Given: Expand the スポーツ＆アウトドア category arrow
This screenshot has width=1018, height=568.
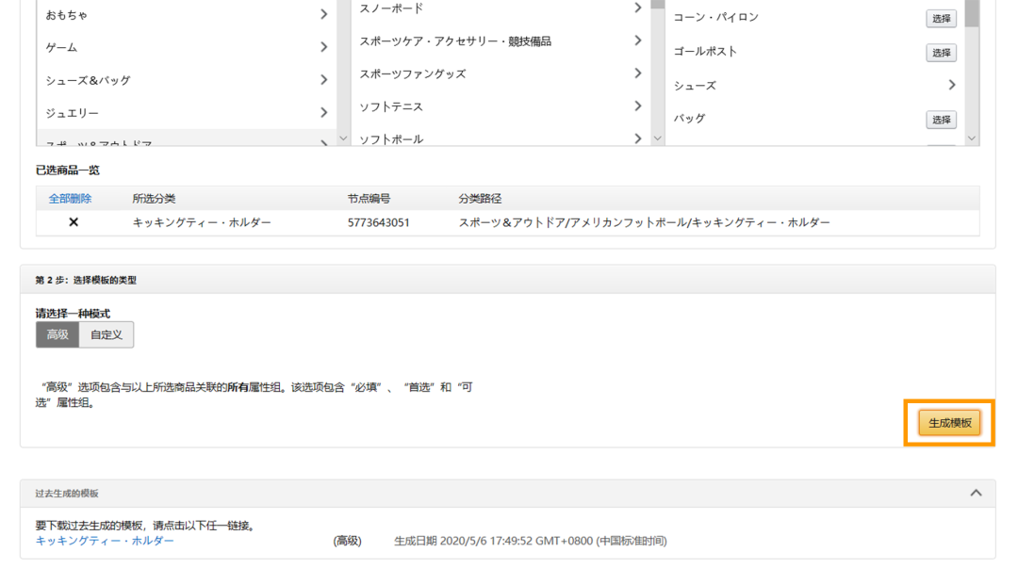Looking at the screenshot, I should tap(323, 139).
